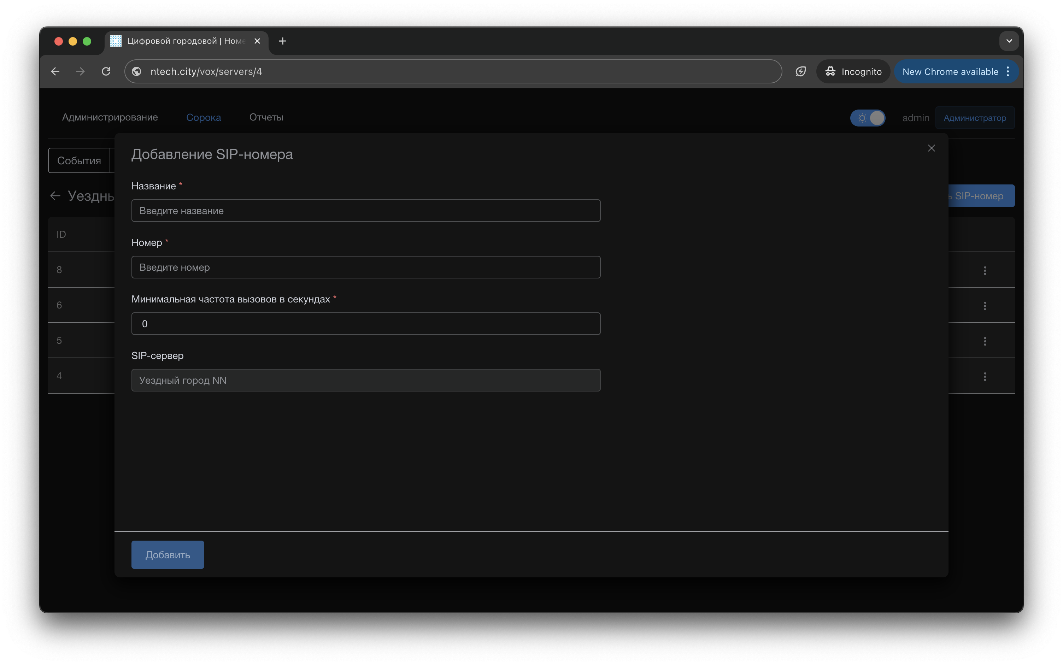Screen dimensions: 1063x665
Task: Select the События tab button
Action: coord(79,160)
